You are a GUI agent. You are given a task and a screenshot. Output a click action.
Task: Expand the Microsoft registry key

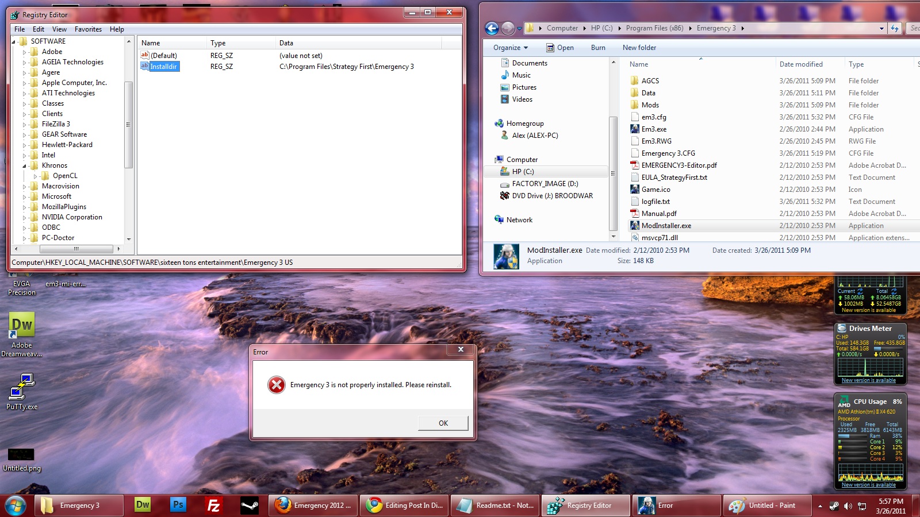(x=25, y=196)
